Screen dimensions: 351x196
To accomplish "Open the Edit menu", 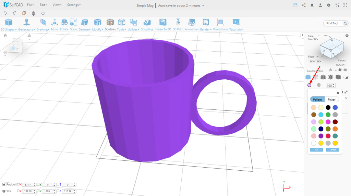I will point(43,5).
